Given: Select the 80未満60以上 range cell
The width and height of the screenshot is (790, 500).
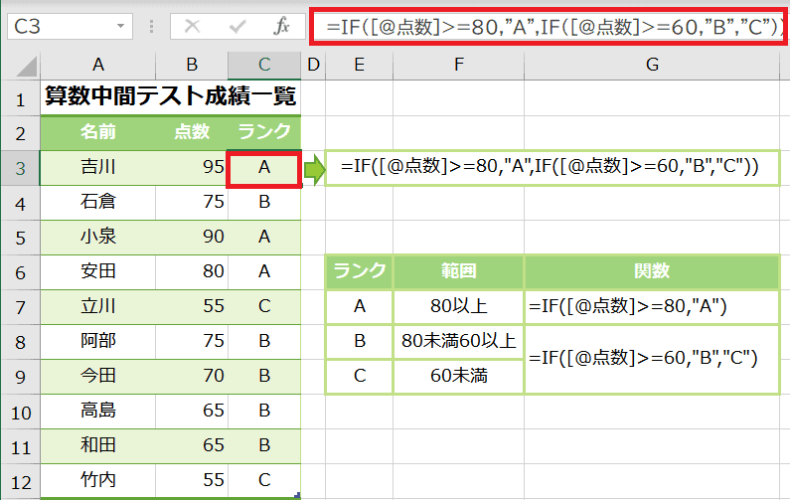Looking at the screenshot, I should [458, 341].
